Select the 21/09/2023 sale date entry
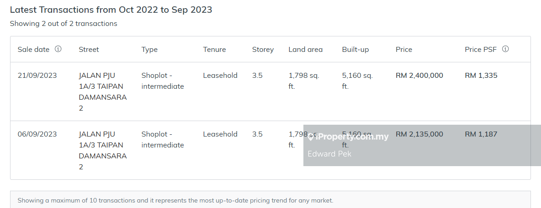The width and height of the screenshot is (541, 208). click(37, 76)
